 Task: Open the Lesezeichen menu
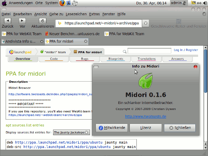(x=76, y=14)
